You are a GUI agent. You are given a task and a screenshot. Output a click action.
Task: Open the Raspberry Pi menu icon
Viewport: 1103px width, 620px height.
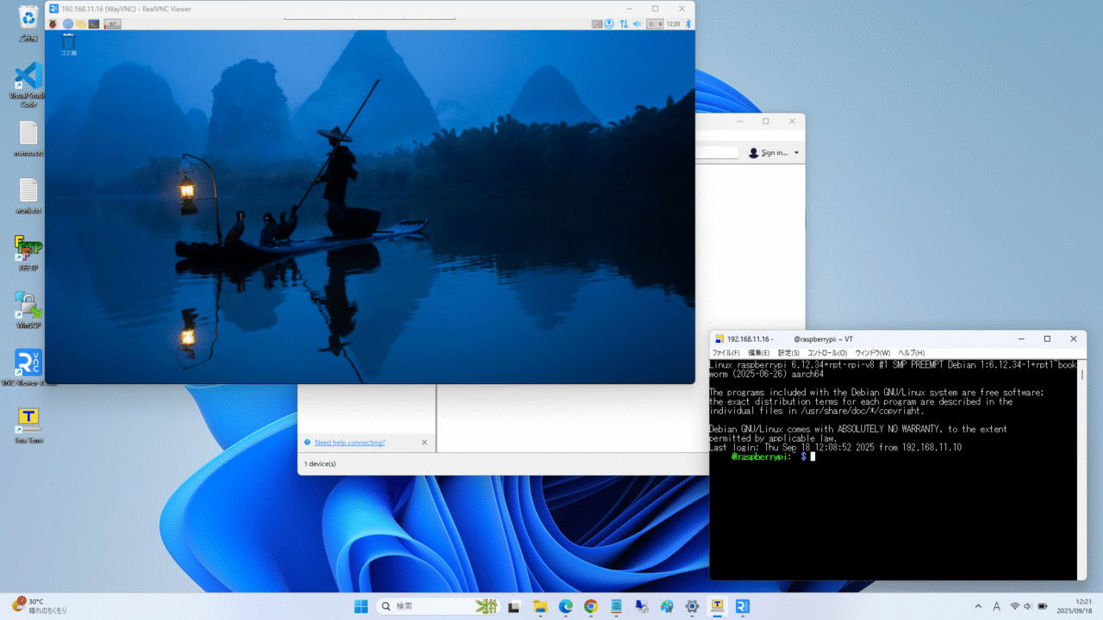(53, 23)
